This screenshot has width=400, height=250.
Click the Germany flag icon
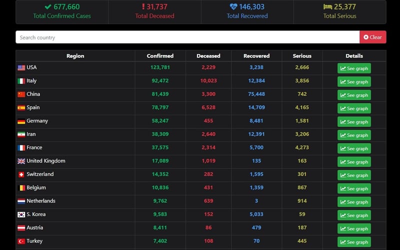(21, 121)
